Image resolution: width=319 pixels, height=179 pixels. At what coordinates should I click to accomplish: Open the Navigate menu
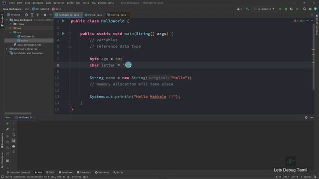click(x=38, y=3)
